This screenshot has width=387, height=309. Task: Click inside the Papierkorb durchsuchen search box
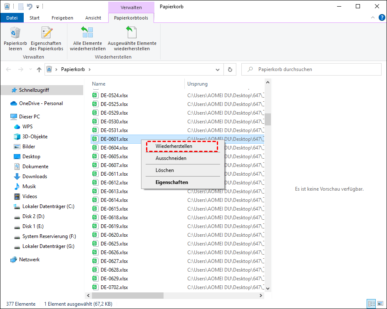(x=311, y=69)
